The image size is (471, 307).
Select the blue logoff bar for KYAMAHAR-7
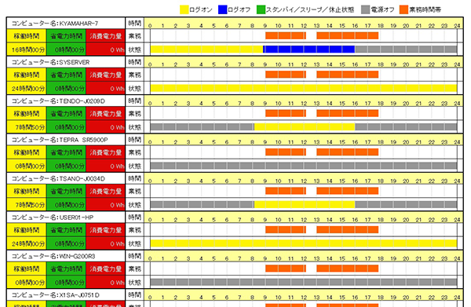point(309,49)
